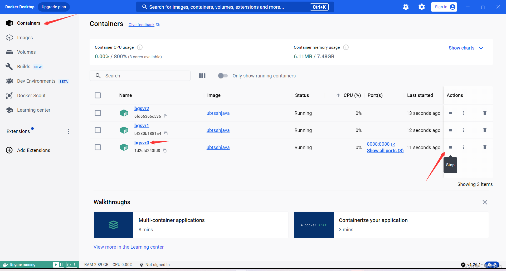Image resolution: width=506 pixels, height=271 pixels.
Task: Close the Walkthroughs section
Action: click(485, 202)
